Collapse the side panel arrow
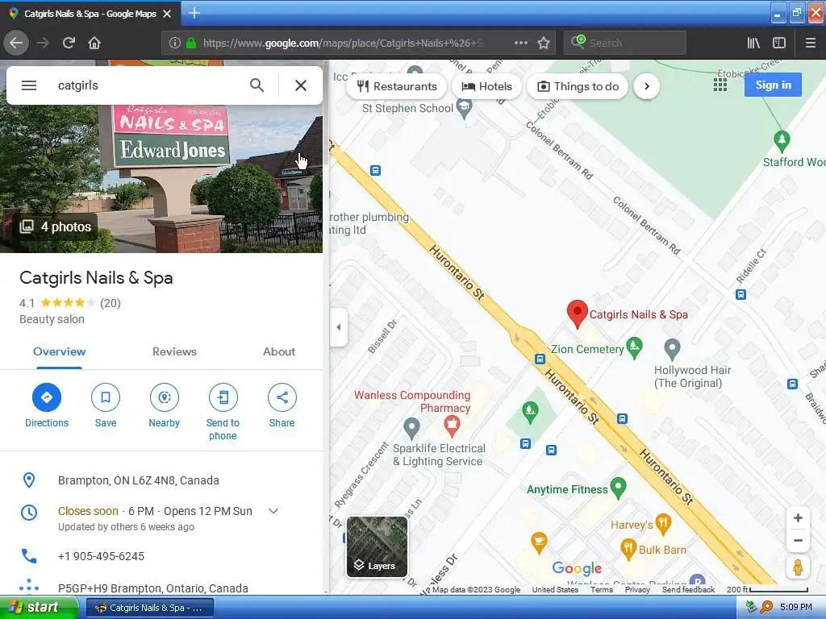The image size is (826, 619). 338,327
